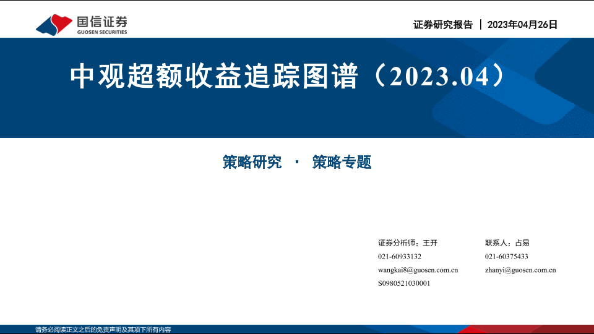Click the main title 中观超额收益追踪图谱
Image resolution: width=594 pixels, height=334 pixels.
click(x=213, y=75)
